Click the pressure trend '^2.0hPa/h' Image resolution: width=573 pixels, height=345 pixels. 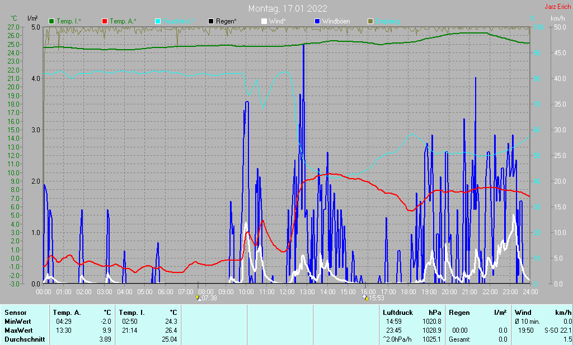397,339
